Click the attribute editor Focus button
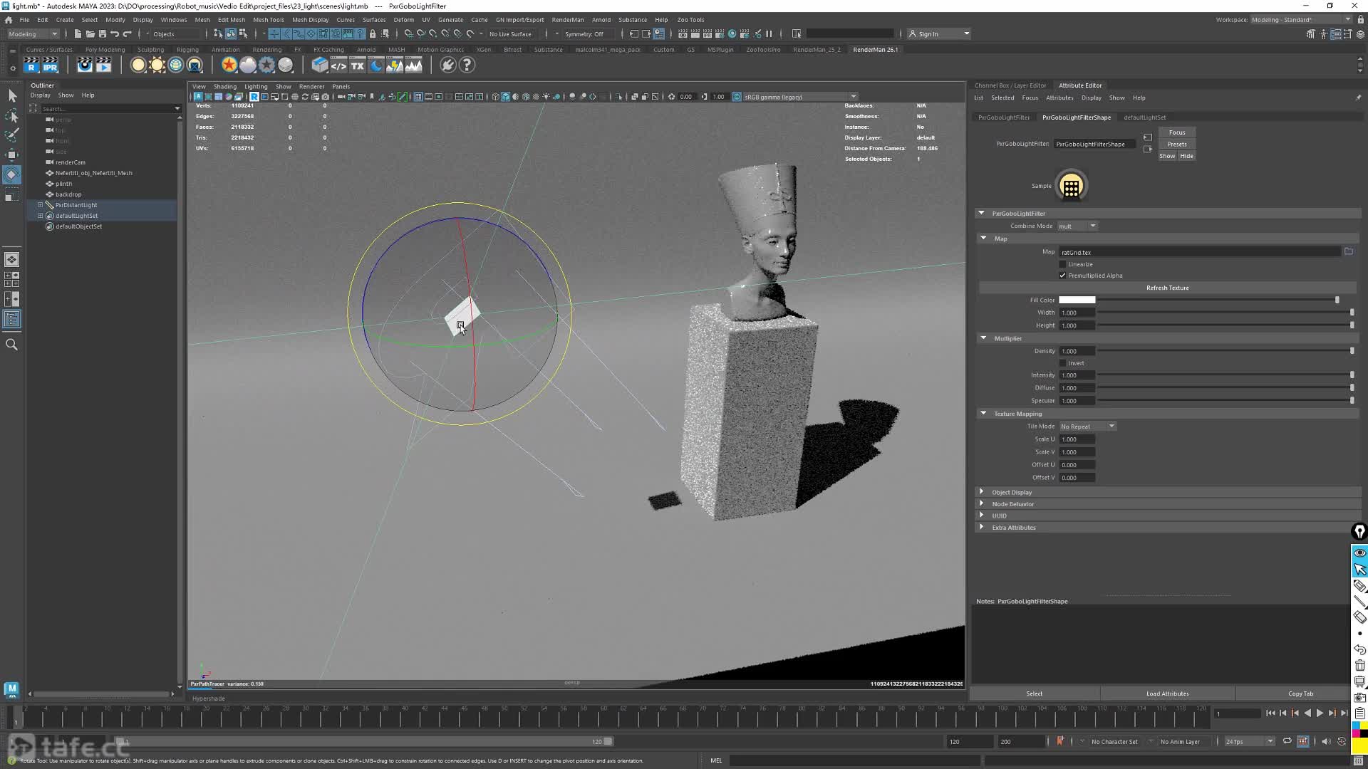 (x=1177, y=132)
